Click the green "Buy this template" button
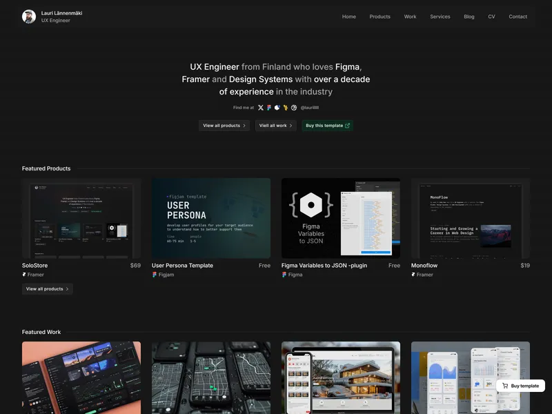Viewport: 552px width, 414px height. point(327,126)
